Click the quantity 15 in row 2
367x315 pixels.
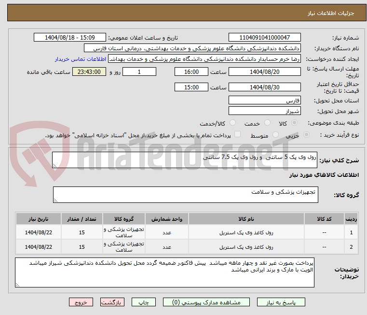point(82,247)
